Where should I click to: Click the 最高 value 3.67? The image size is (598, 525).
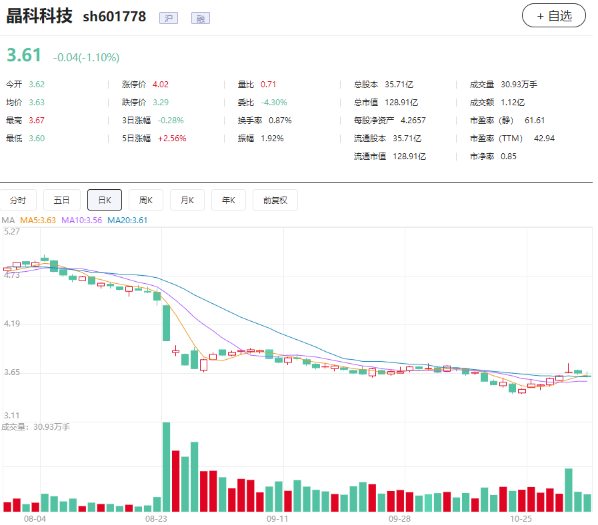37,121
